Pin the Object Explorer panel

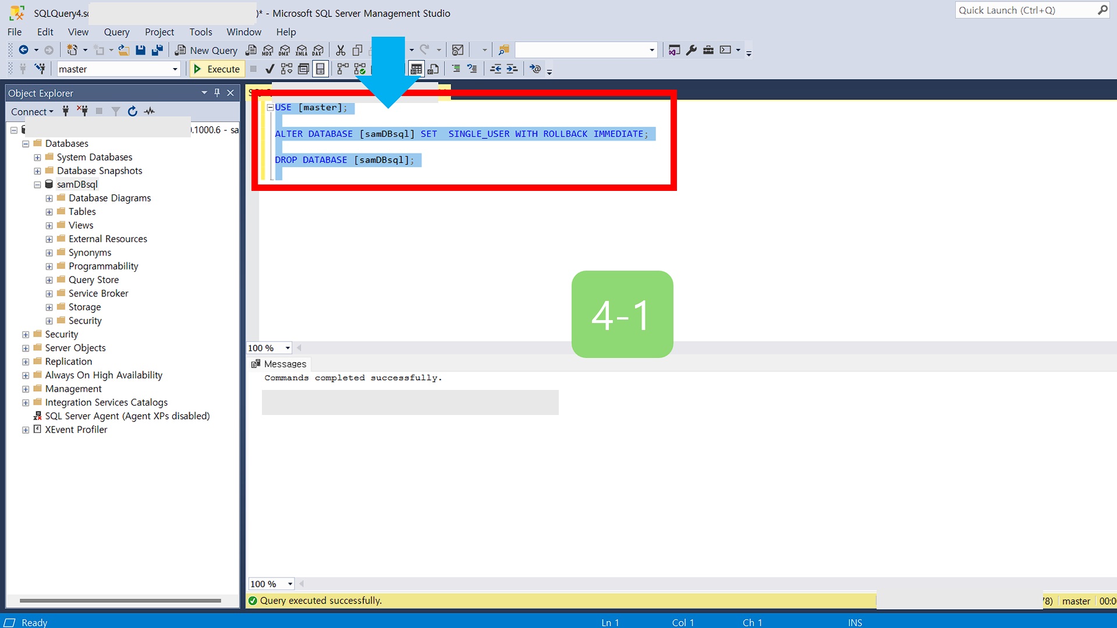(x=217, y=93)
